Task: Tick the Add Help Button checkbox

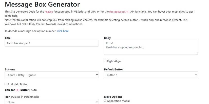Action: pyautogui.click(x=6, y=84)
